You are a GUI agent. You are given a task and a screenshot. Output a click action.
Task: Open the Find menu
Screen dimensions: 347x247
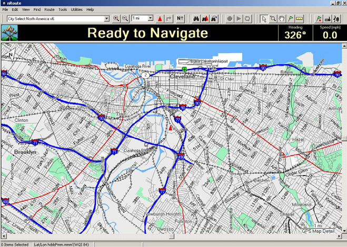37,9
